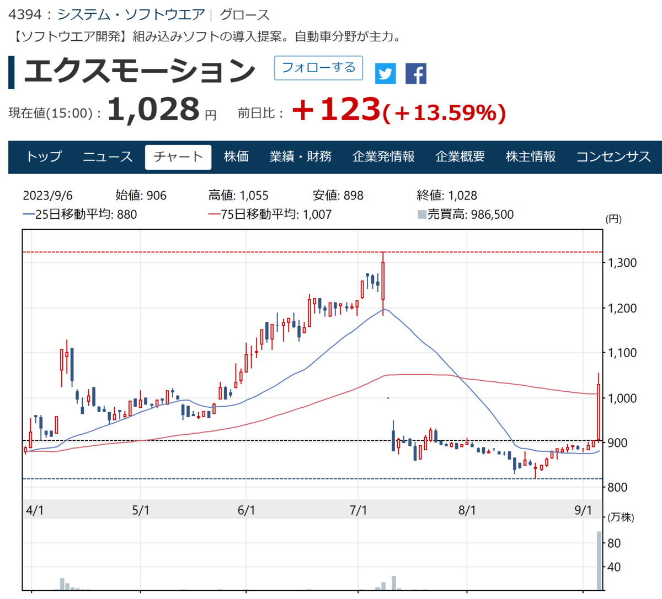662x599 pixels.
Task: Click the 5/1 date axis label
Action: (141, 510)
